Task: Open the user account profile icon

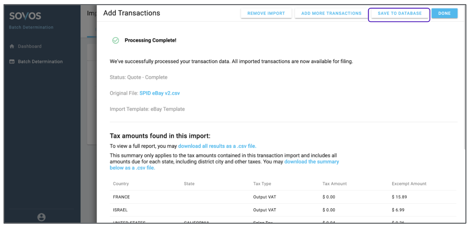Action: tap(42, 217)
